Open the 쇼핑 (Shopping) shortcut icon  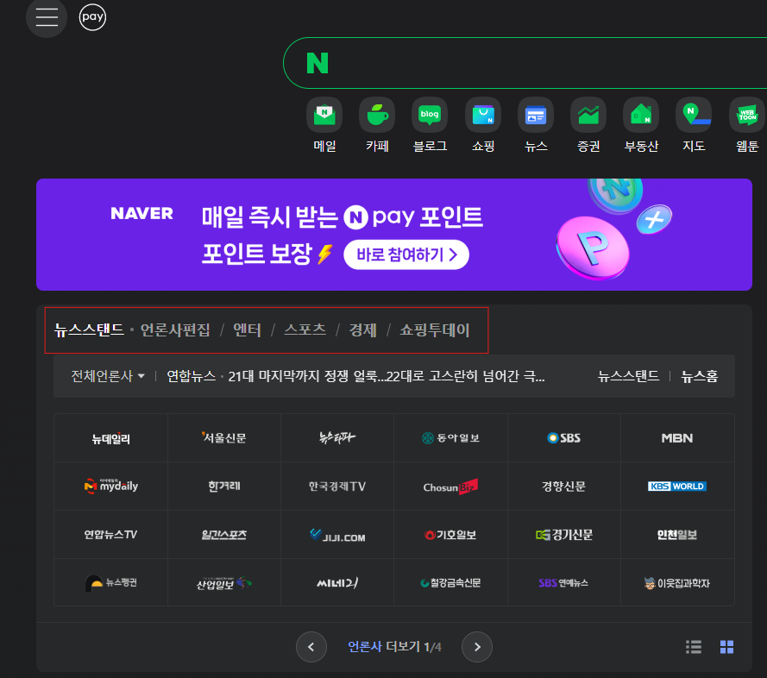pos(483,115)
